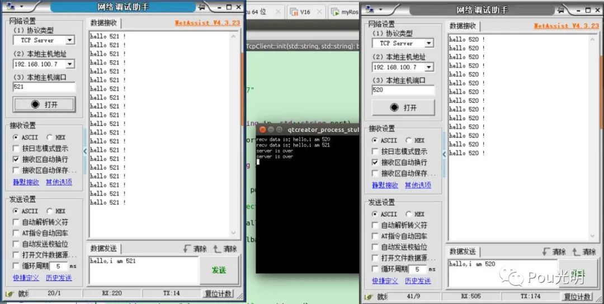Clear the receive area in left window

click(195, 249)
